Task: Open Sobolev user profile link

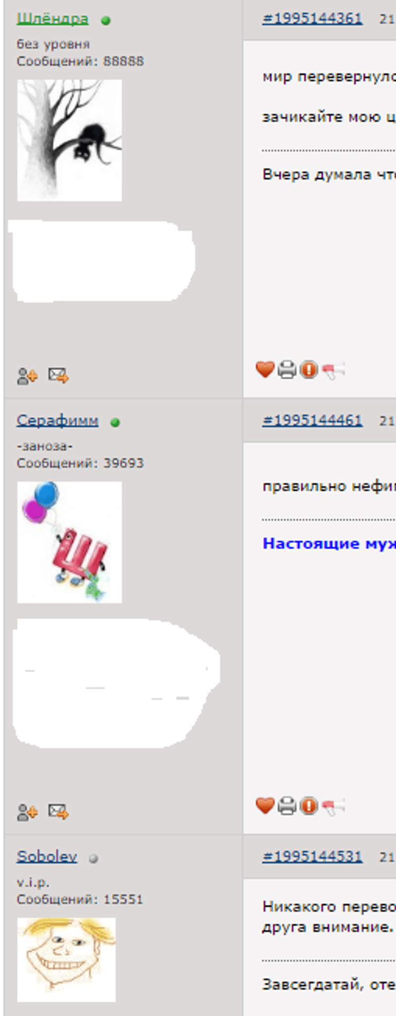Action: (47, 856)
